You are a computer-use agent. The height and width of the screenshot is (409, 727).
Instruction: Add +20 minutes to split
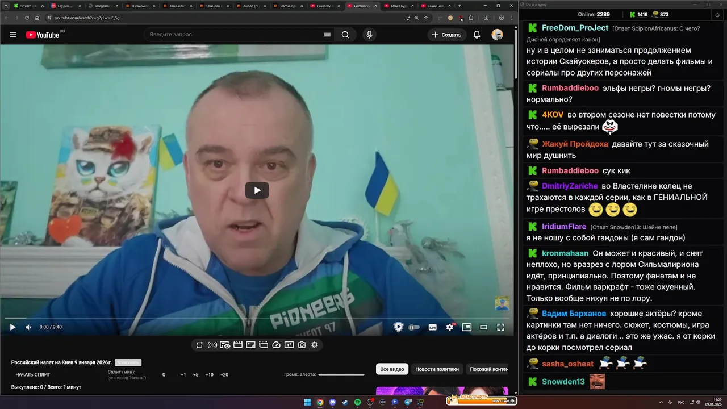coord(224,375)
